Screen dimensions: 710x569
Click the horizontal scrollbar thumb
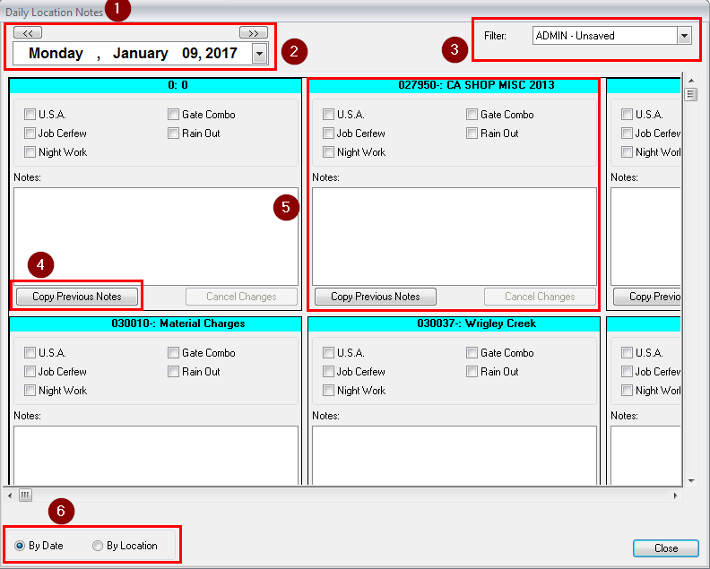(25, 495)
